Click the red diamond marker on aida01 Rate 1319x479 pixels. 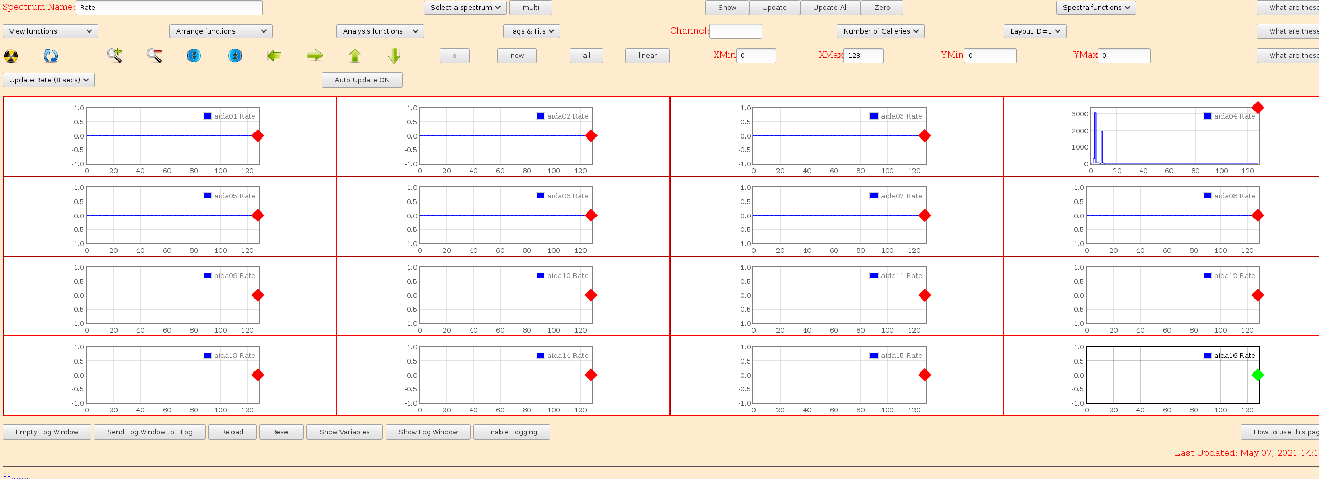pos(258,136)
